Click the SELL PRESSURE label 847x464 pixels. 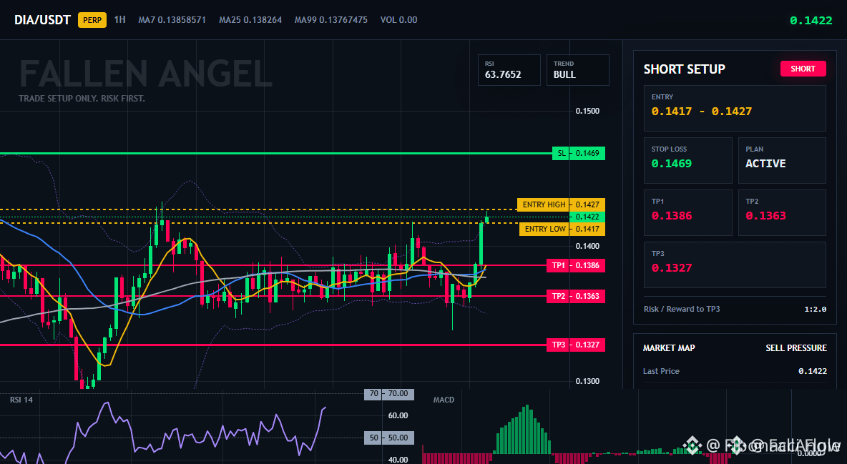click(795, 348)
